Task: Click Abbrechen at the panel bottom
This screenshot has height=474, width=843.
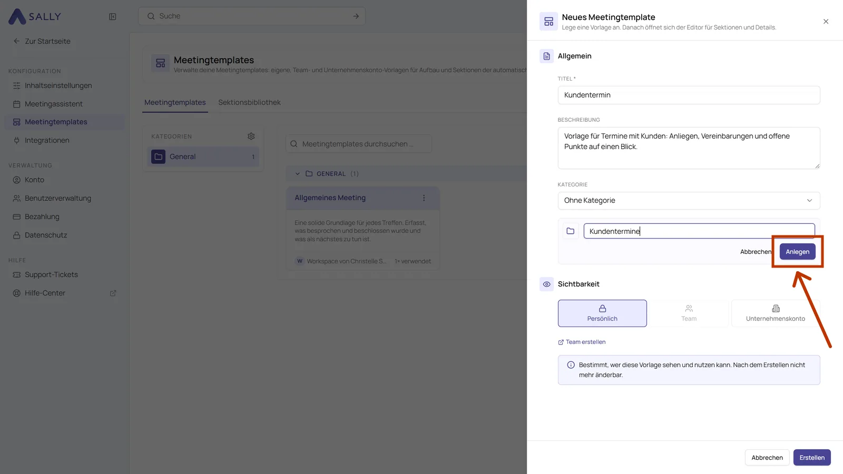Action: click(767, 458)
